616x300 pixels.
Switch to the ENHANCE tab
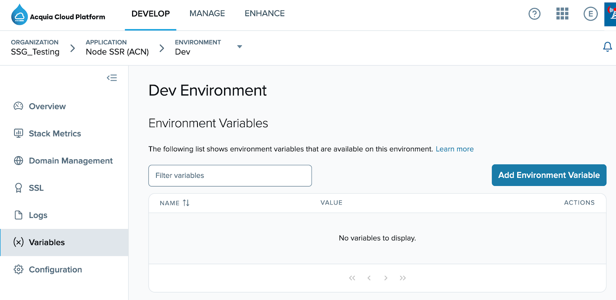click(x=265, y=14)
